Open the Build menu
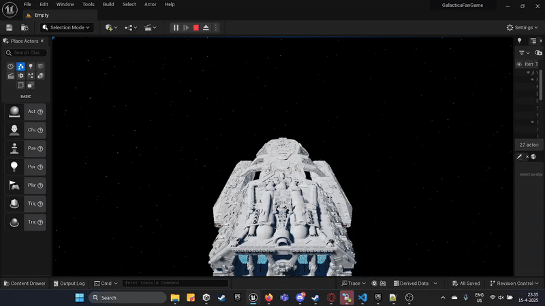The height and width of the screenshot is (306, 545). pyautogui.click(x=108, y=4)
